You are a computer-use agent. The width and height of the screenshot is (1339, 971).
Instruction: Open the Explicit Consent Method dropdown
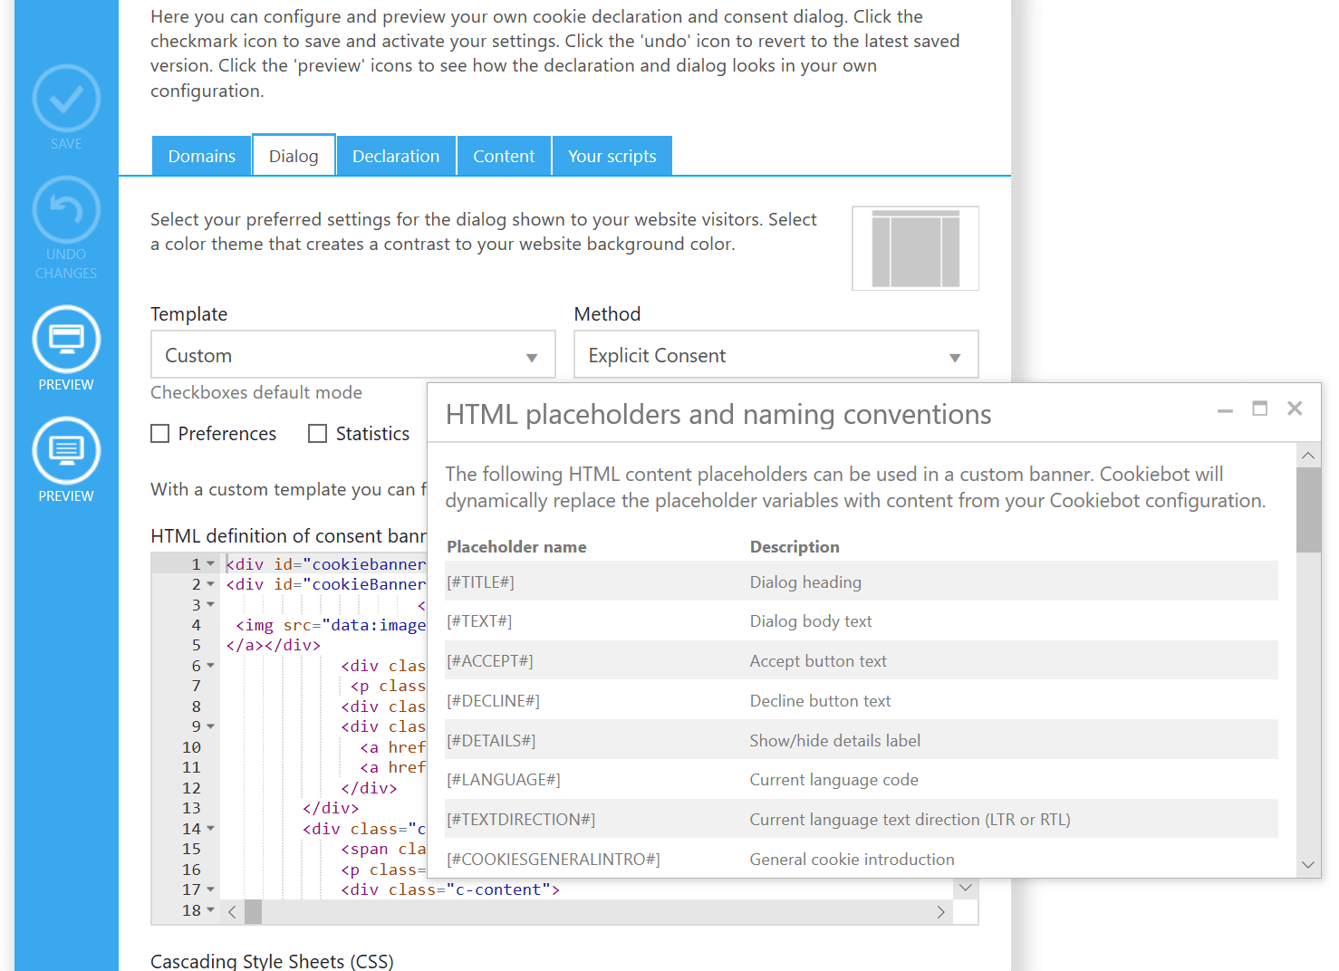tap(955, 356)
